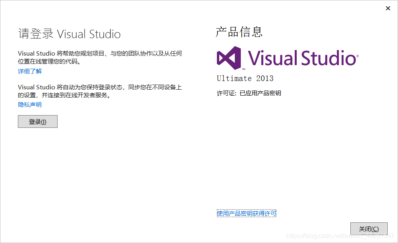This screenshot has height=243, width=398.
Task: Open the 隐私声明 privacy statement link
Action: [x=30, y=104]
